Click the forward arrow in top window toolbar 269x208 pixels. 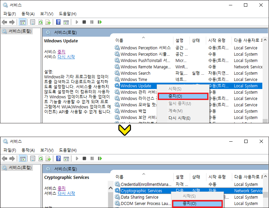click(x=12, y=22)
